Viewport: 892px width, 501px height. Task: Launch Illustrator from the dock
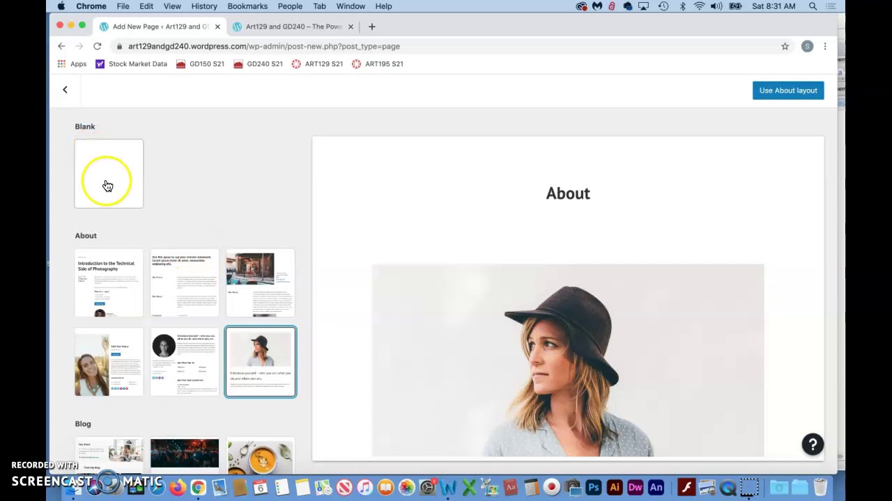pos(615,487)
